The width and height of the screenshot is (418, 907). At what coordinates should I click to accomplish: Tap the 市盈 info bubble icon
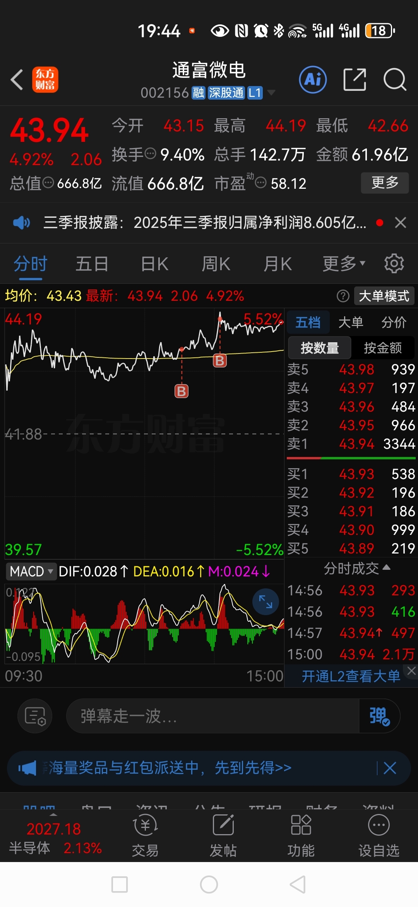261,182
